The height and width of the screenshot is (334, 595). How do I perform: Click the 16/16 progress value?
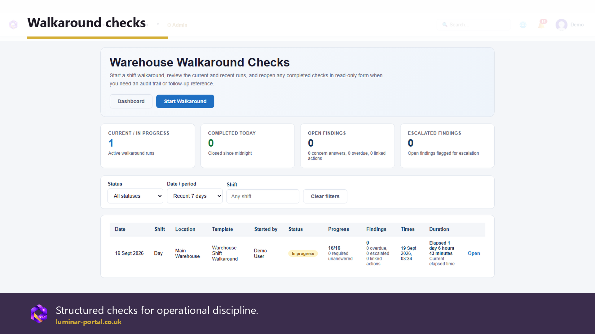coord(334,248)
